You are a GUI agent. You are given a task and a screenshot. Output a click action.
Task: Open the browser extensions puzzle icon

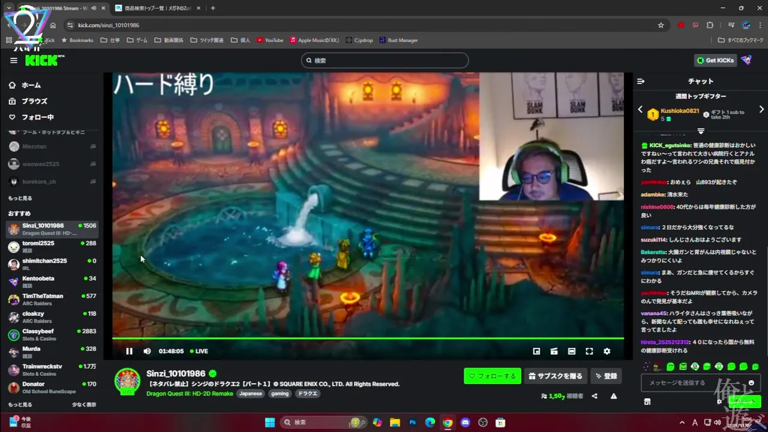pos(710,25)
